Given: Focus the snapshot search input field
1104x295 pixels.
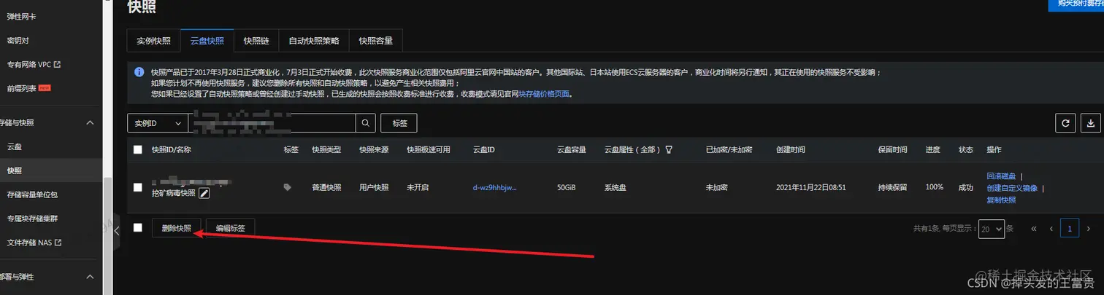Looking at the screenshot, I should (272, 123).
